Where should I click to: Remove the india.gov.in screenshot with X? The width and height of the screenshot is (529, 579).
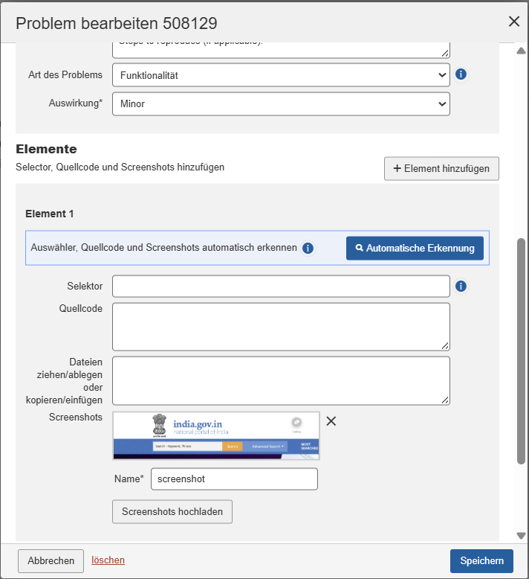pos(331,421)
